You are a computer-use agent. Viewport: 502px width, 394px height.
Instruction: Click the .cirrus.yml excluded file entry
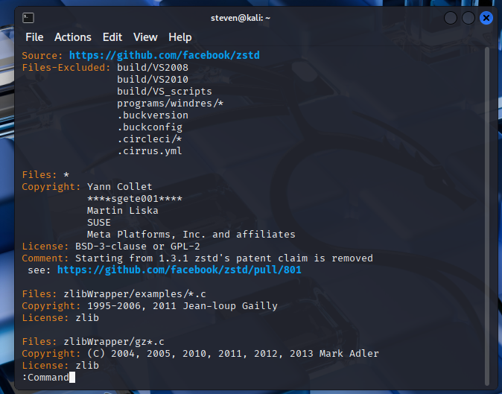tap(150, 151)
